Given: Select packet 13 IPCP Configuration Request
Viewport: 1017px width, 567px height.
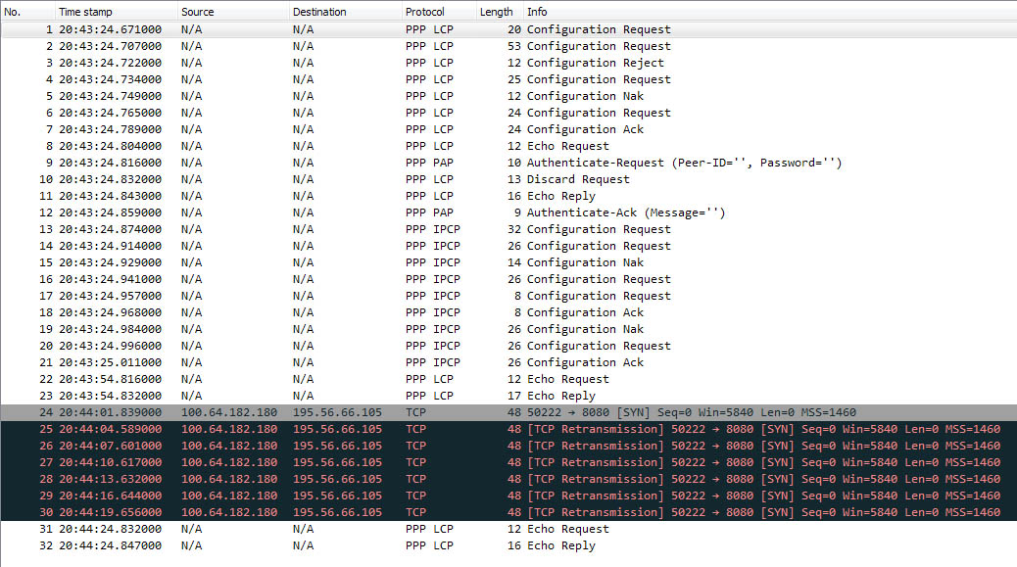Looking at the screenshot, I should tap(599, 229).
